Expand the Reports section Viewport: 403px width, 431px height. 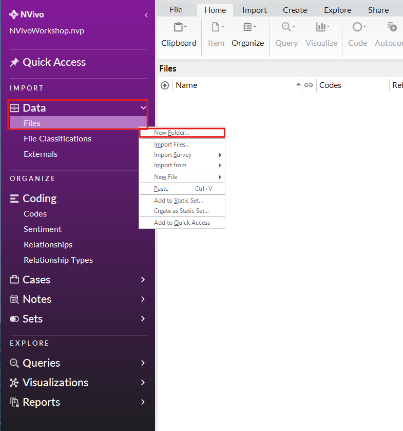[143, 402]
